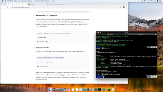
Task: Open the Scripts menu
Action: (30, 1)
